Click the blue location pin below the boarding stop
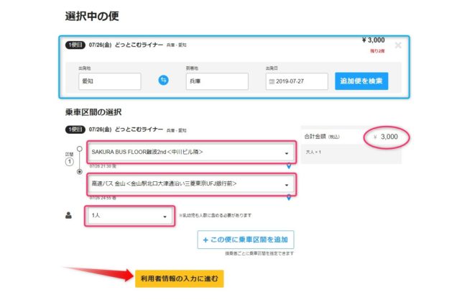Image resolution: width=467 pixels, height=300 pixels. [x=289, y=166]
